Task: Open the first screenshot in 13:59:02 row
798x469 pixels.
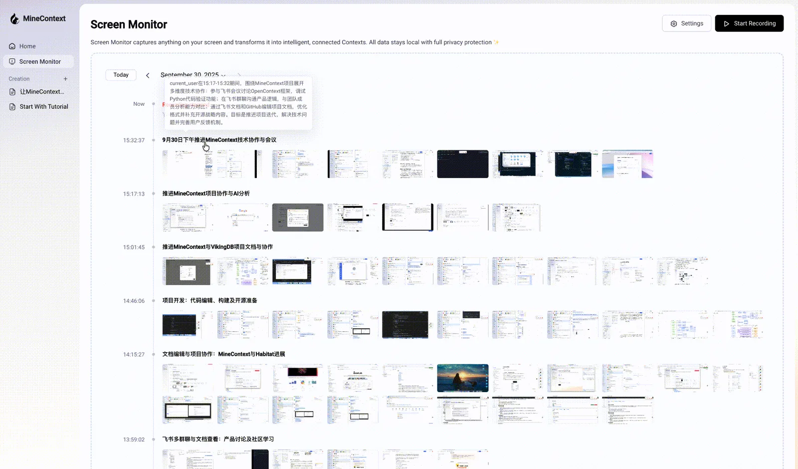Action: coord(188,459)
